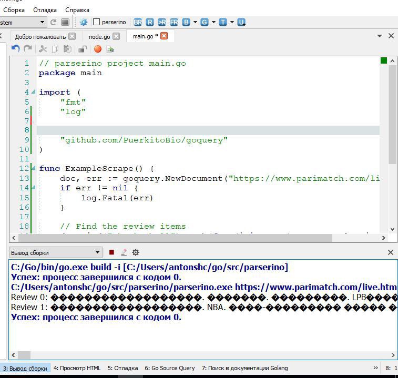Click the FR file run icon

pyautogui.click(x=174, y=22)
